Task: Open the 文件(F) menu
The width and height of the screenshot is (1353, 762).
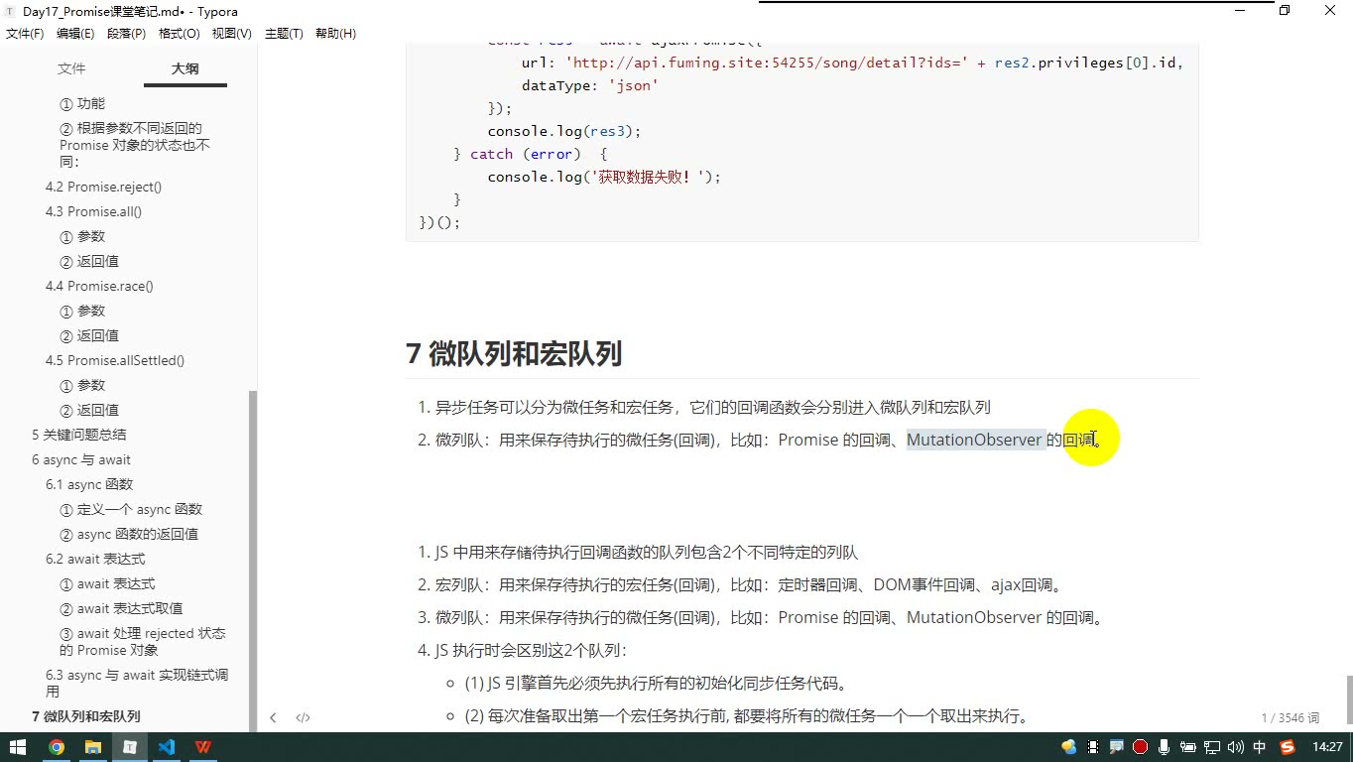Action: [25, 34]
